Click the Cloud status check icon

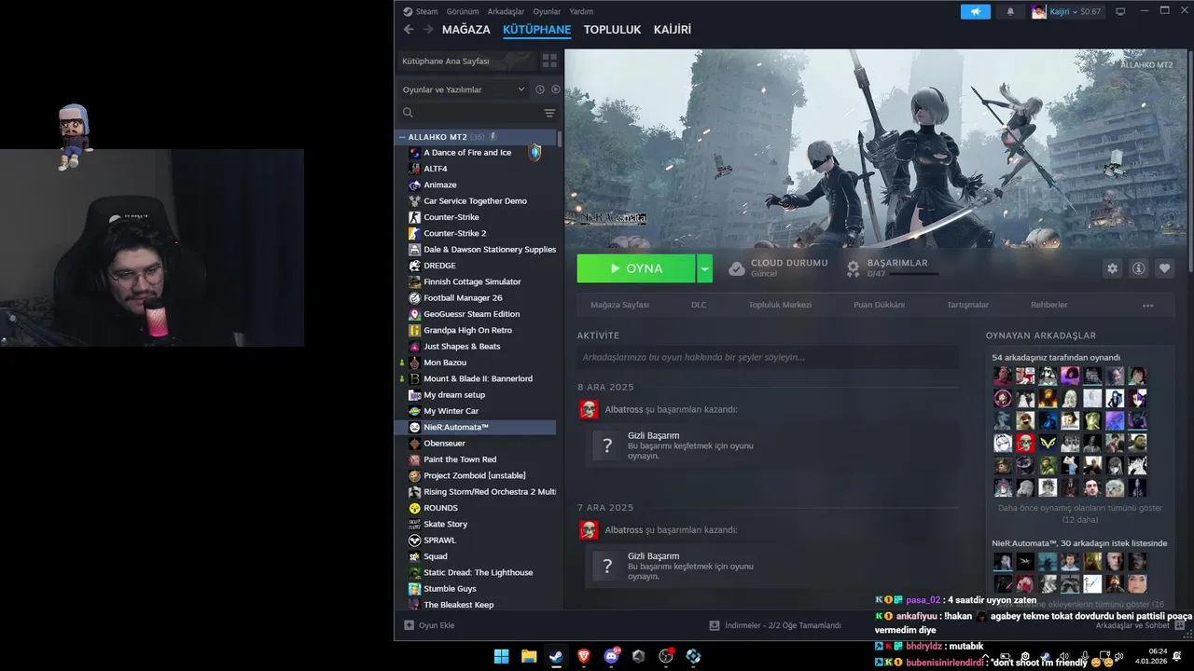[737, 268]
